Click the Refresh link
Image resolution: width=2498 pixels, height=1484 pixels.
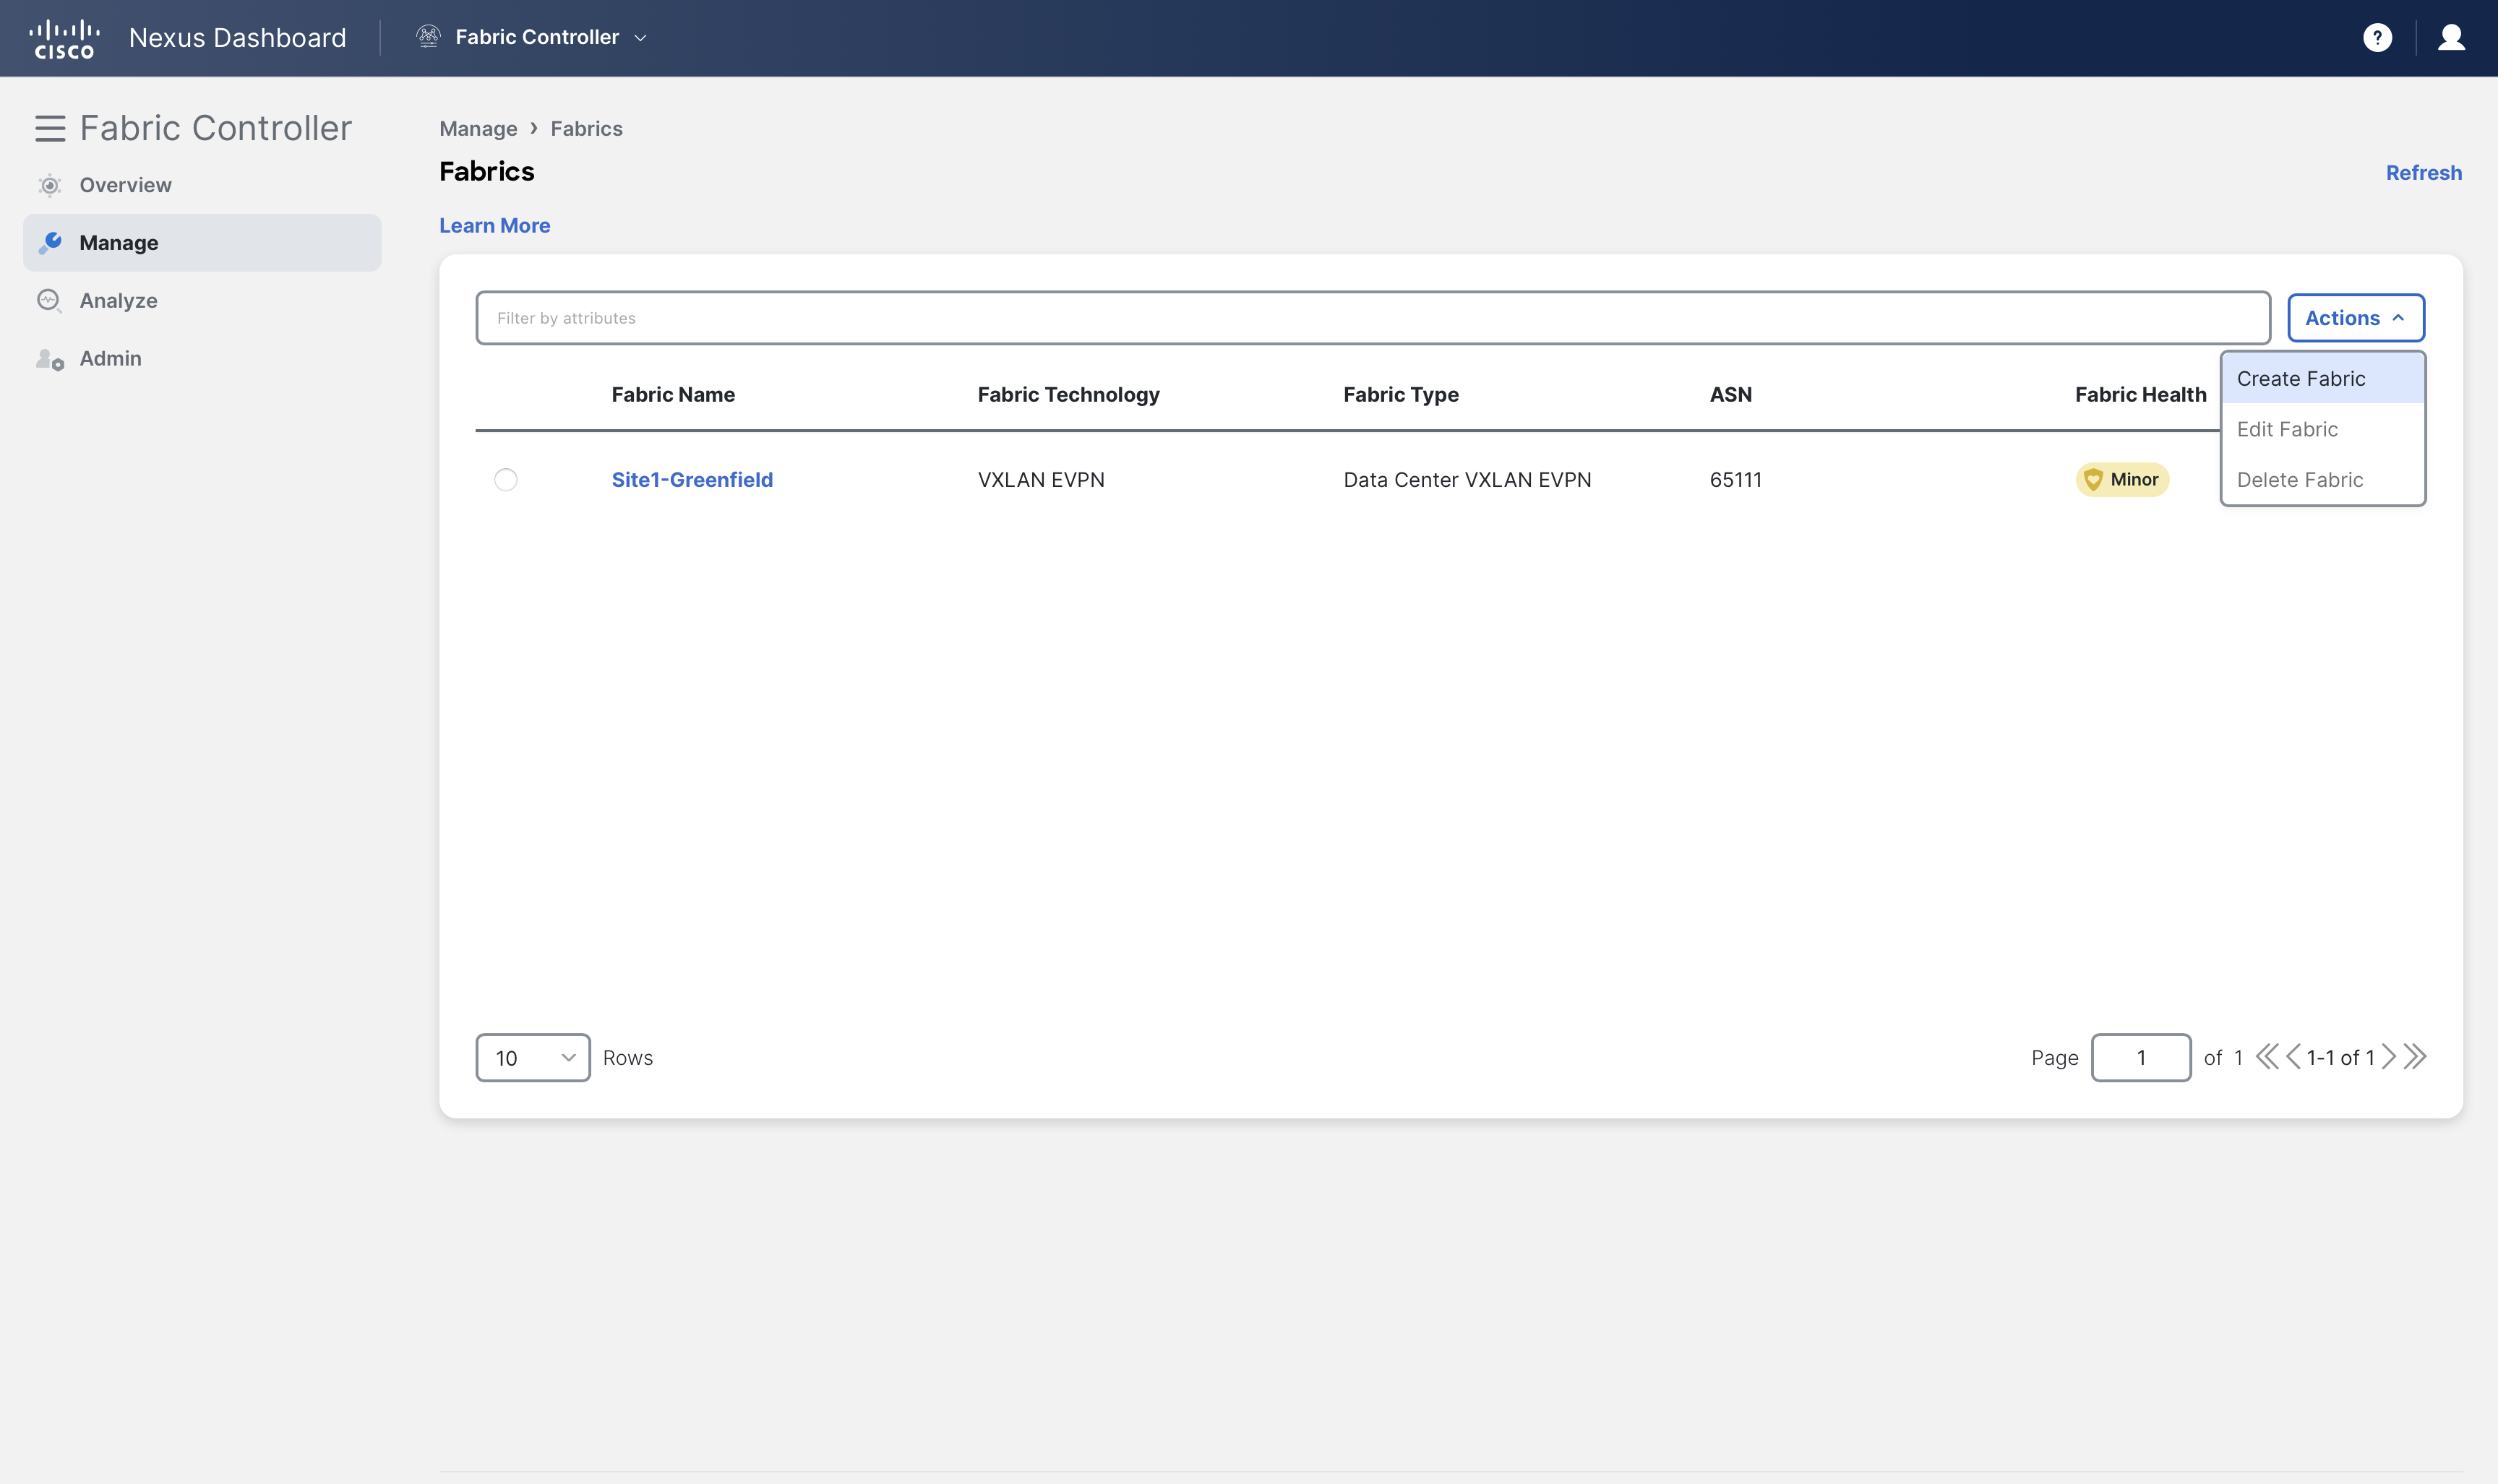click(2423, 173)
